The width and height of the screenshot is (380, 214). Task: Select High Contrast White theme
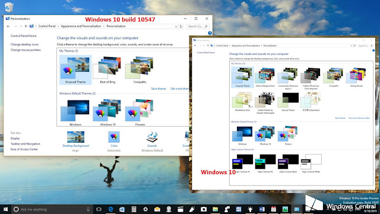point(311,163)
